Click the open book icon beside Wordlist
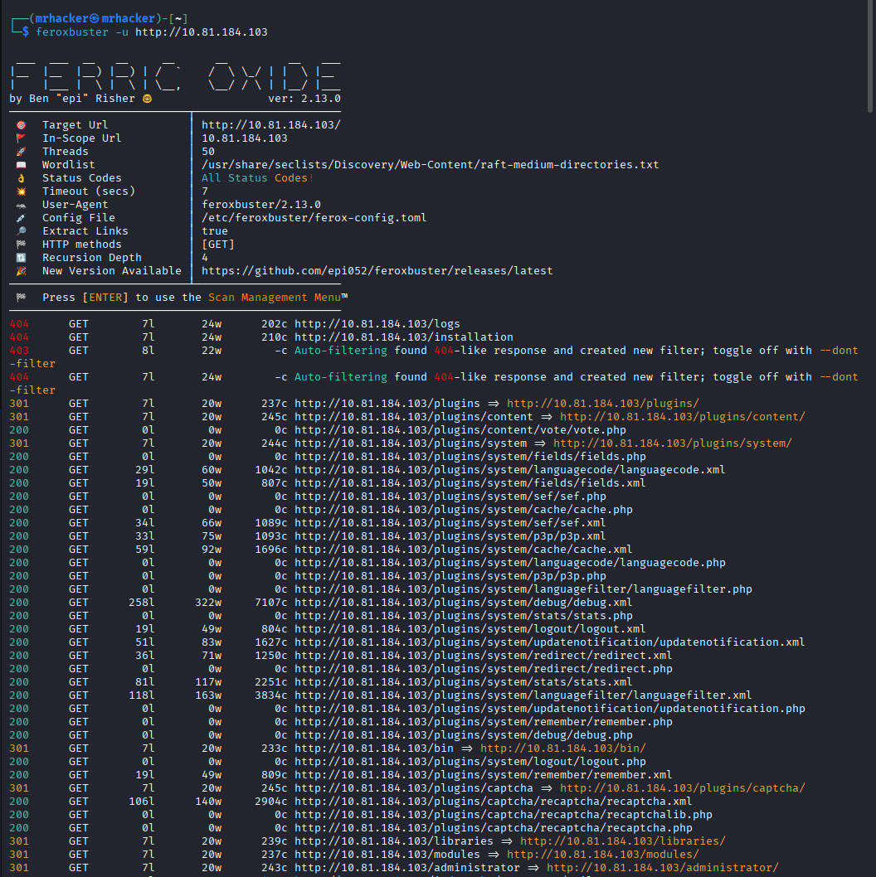The width and height of the screenshot is (876, 877). [21, 165]
